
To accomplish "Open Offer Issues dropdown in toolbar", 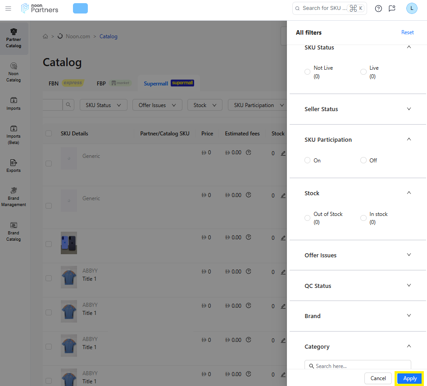I will pyautogui.click(x=157, y=105).
